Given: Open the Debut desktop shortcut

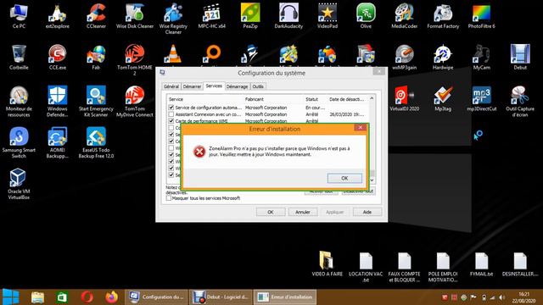Looking at the screenshot, I should (x=520, y=57).
